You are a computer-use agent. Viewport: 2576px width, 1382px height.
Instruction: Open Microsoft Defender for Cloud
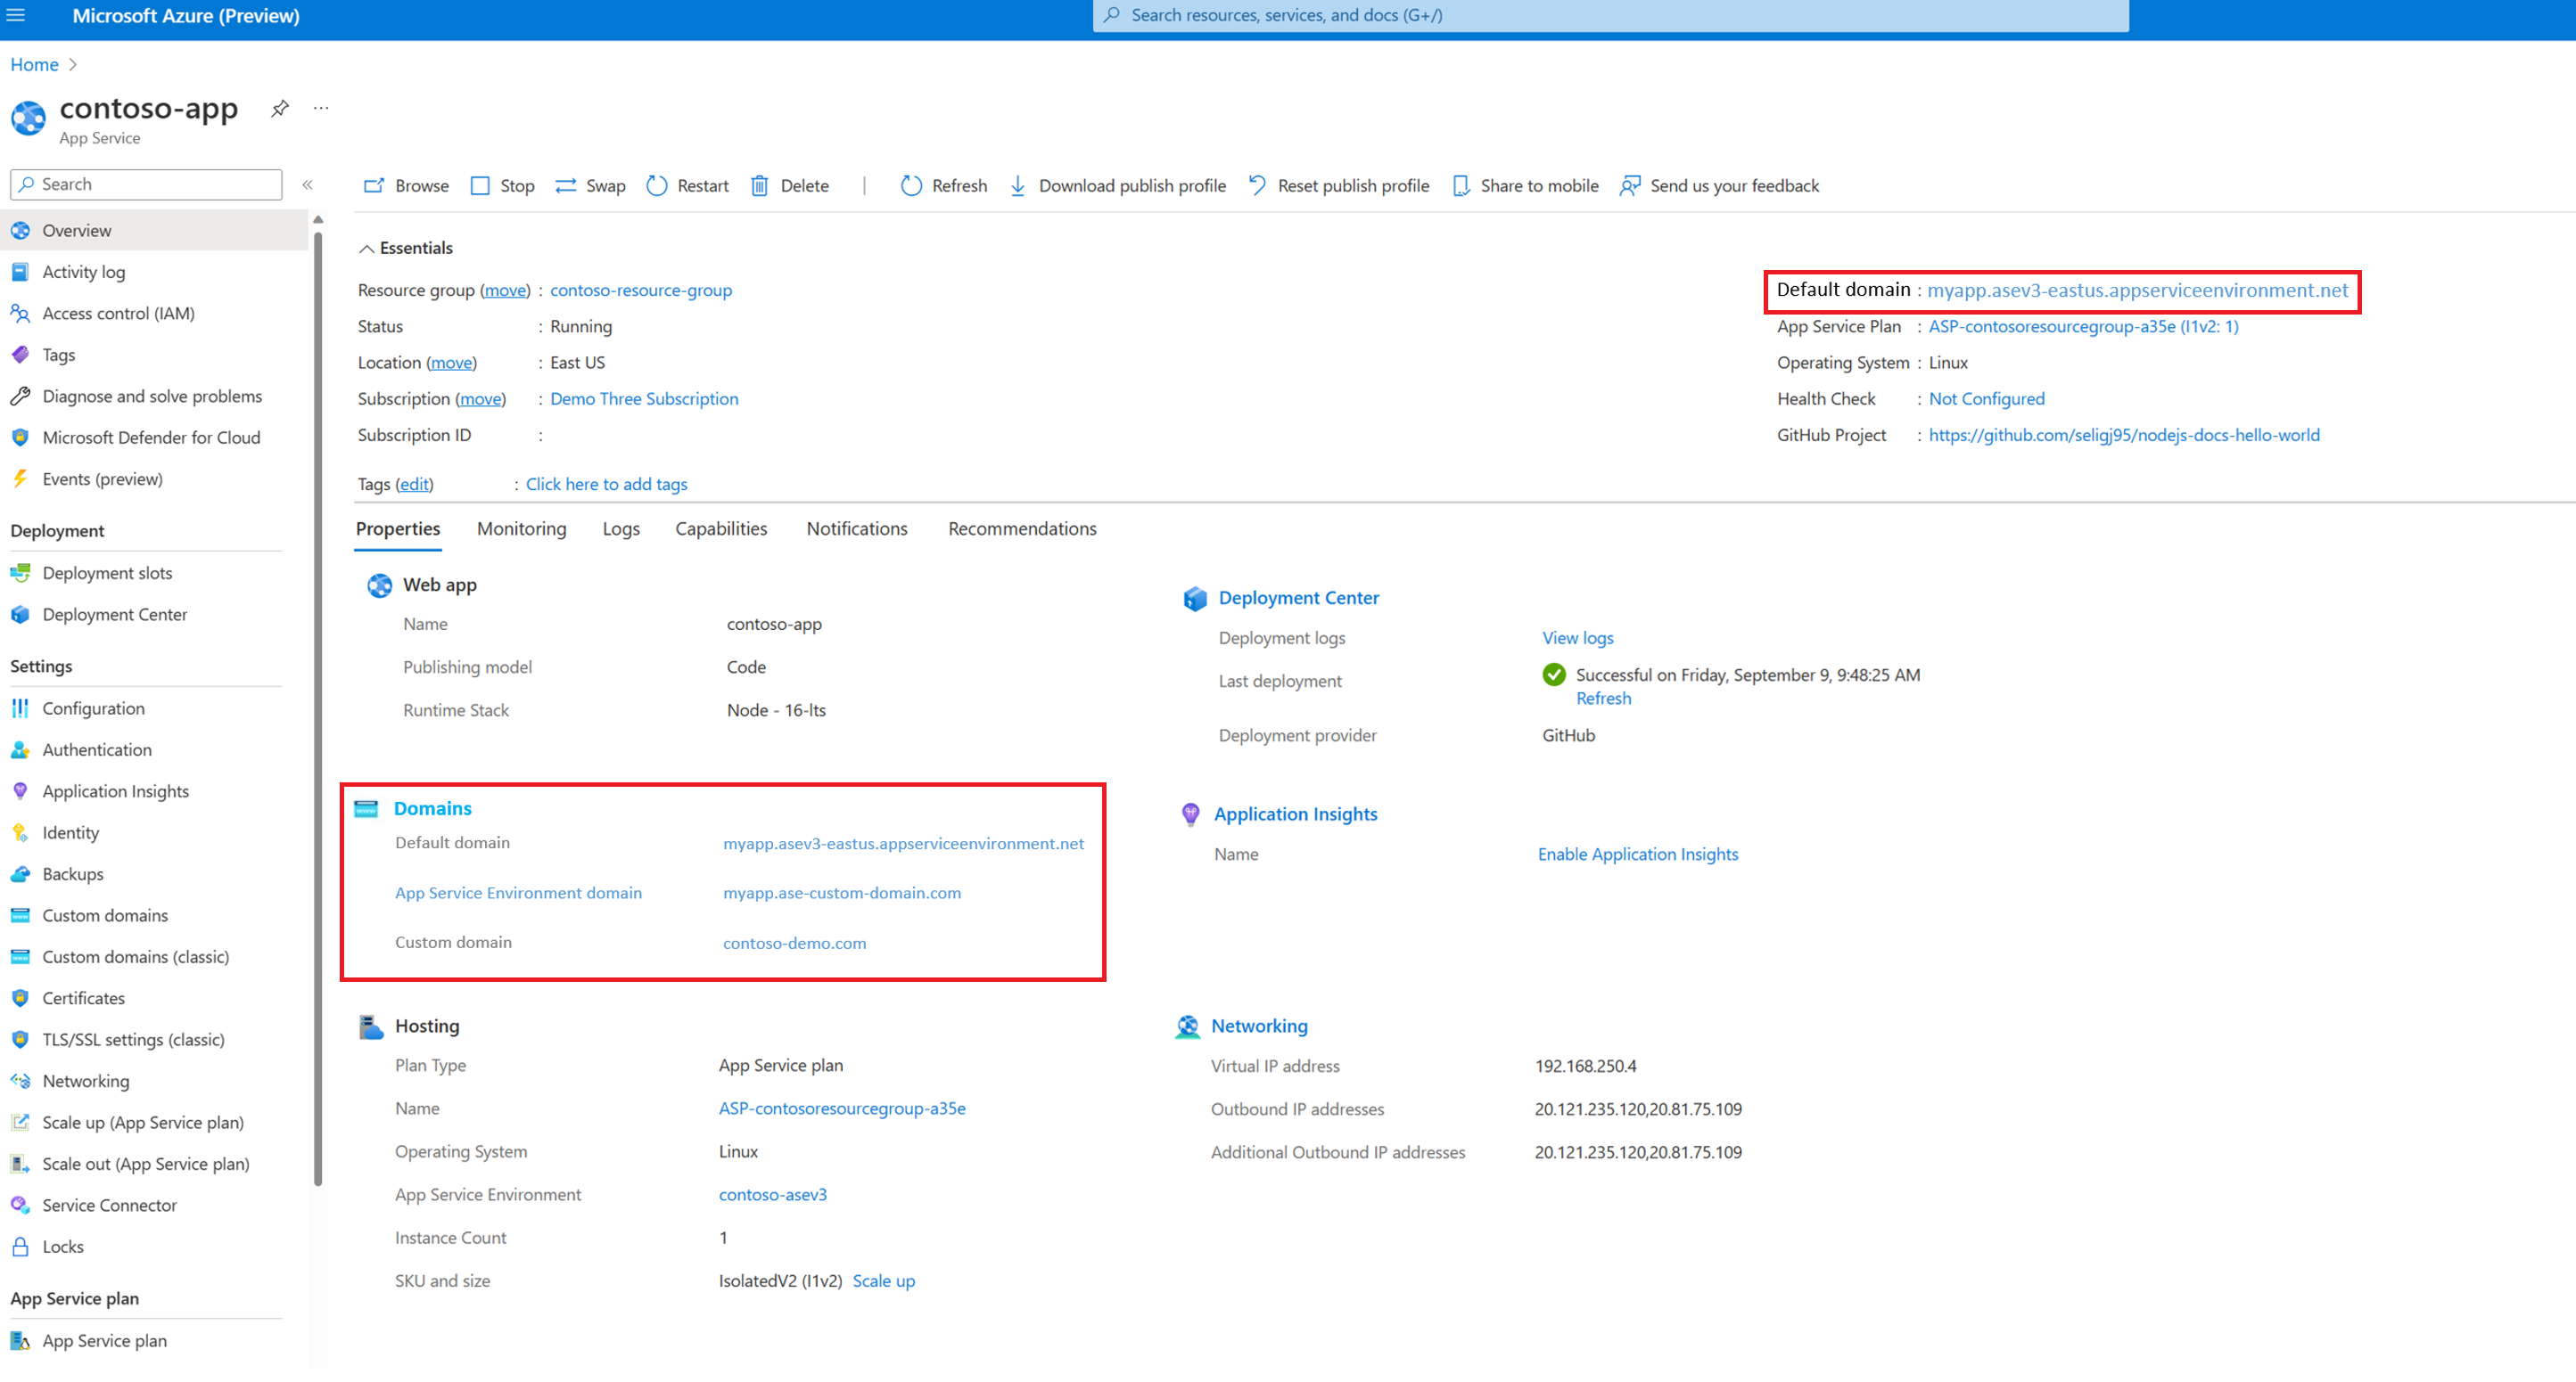click(151, 437)
